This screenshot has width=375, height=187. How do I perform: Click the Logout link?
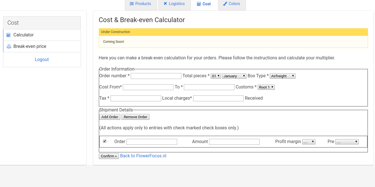click(x=42, y=59)
